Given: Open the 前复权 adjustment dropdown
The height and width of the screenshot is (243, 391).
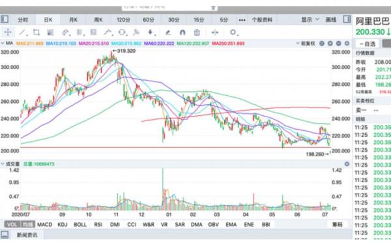Looking at the screenshot, I should 306,44.
